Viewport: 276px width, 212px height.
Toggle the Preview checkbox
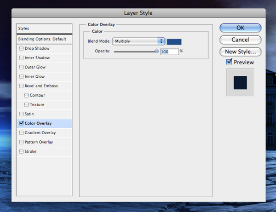(229, 62)
